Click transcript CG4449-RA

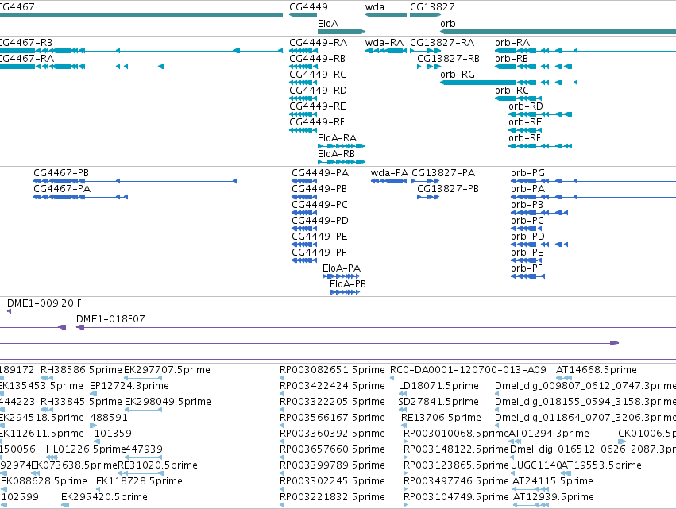(303, 51)
